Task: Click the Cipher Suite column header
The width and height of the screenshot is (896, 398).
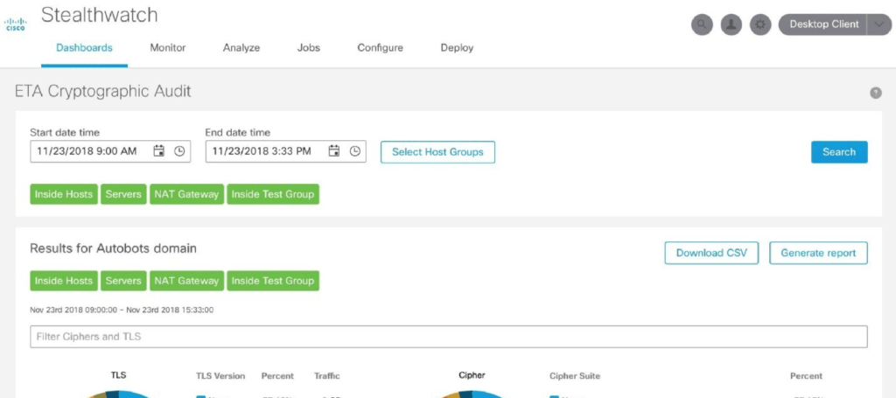Action: 575,376
